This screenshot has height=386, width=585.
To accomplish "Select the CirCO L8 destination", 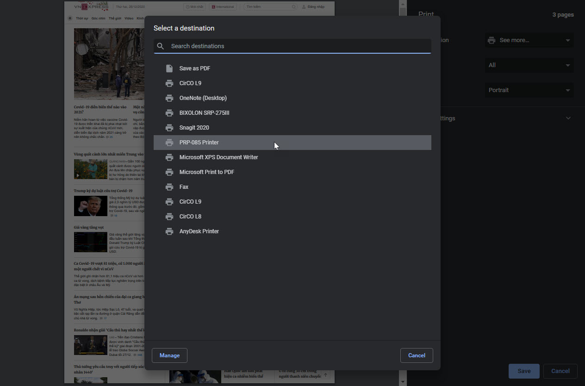I will click(292, 217).
